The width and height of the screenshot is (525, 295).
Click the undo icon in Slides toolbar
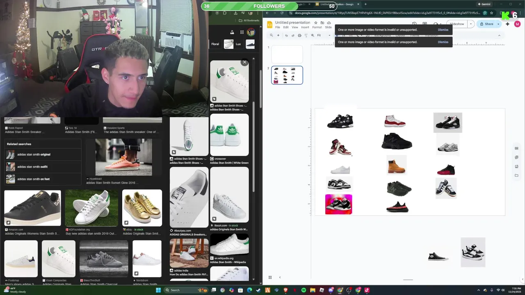tap(286, 36)
